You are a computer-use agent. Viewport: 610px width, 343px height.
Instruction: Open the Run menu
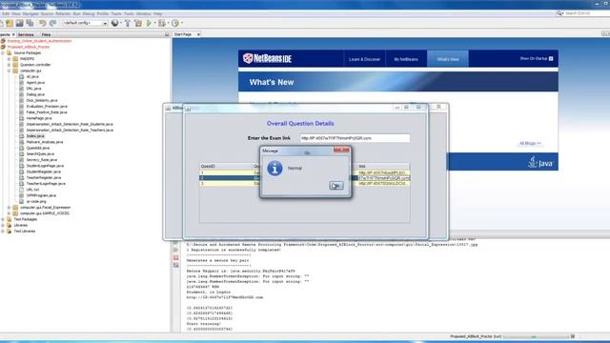coord(76,13)
